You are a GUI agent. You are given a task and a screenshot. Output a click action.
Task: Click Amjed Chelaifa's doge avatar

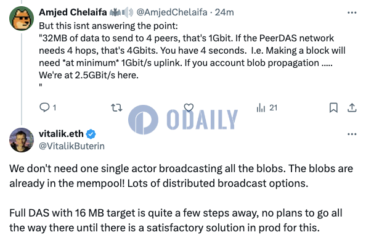pyautogui.click(x=22, y=19)
